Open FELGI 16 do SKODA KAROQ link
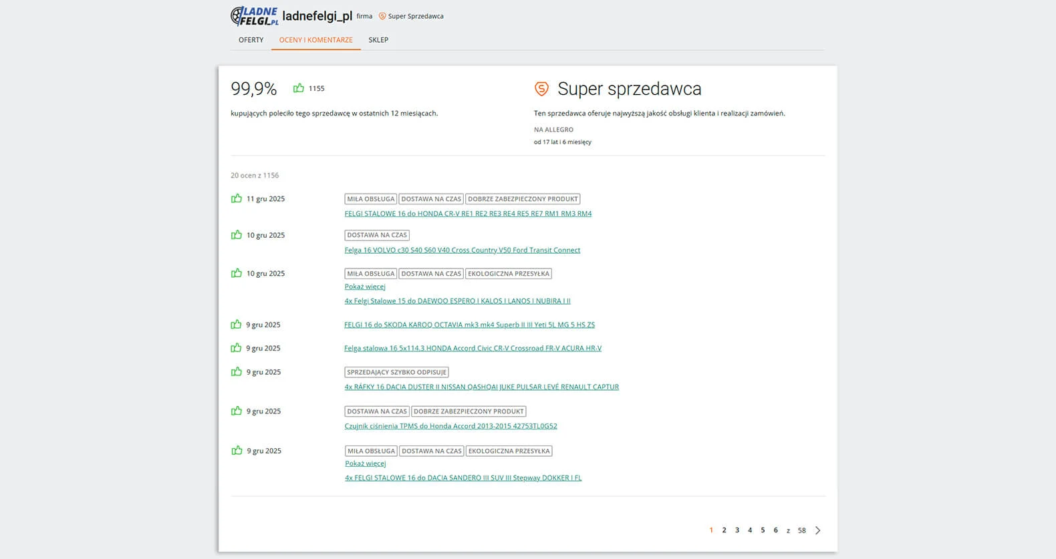Screen dimensions: 1056x559 coord(469,325)
